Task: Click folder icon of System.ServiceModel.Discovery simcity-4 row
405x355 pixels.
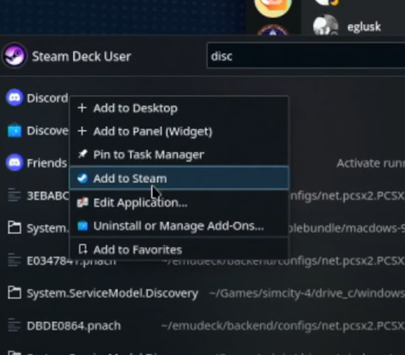Action: pyautogui.click(x=14, y=292)
